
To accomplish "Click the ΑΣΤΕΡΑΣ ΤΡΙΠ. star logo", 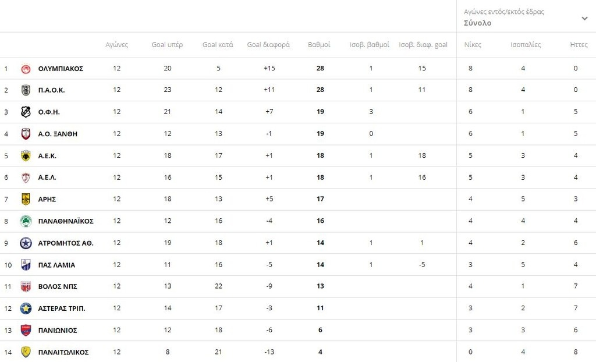I will pos(26,308).
